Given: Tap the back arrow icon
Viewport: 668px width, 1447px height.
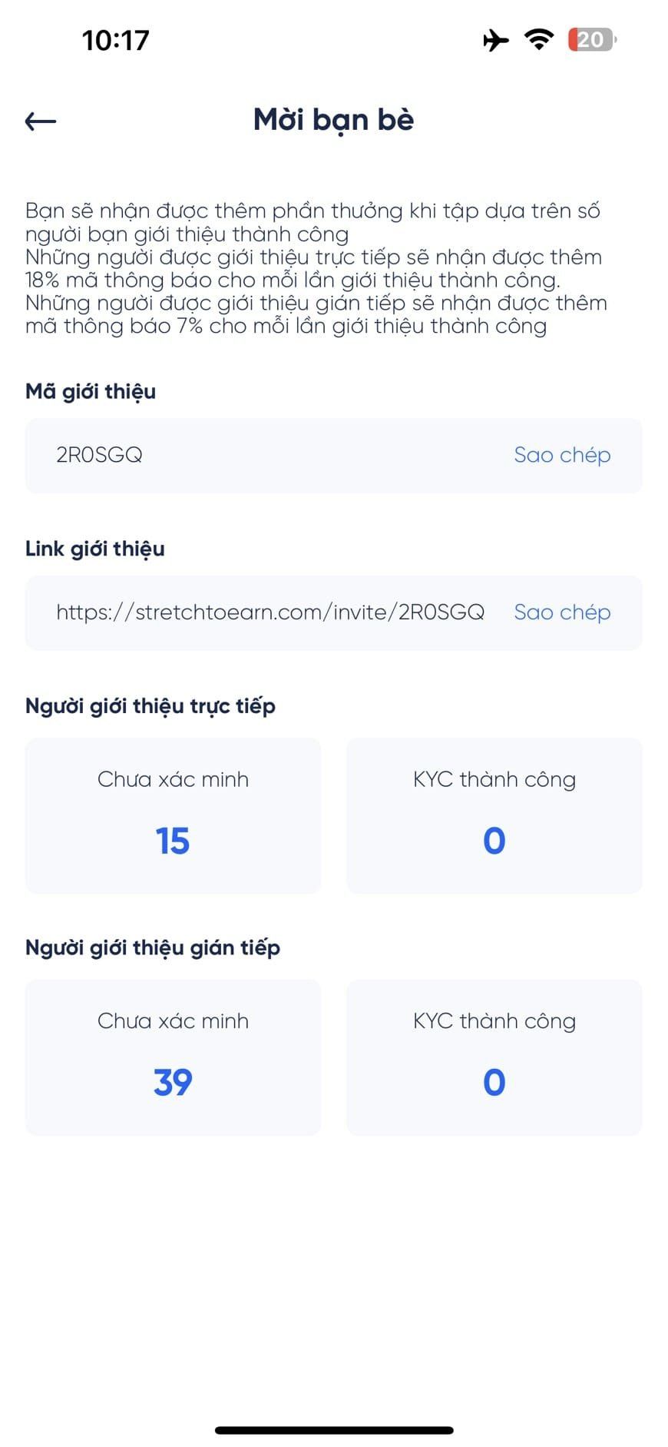Looking at the screenshot, I should click(x=41, y=121).
